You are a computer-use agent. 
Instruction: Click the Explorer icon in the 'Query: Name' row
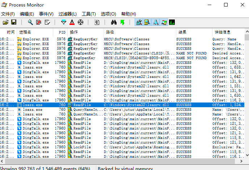[19, 39]
